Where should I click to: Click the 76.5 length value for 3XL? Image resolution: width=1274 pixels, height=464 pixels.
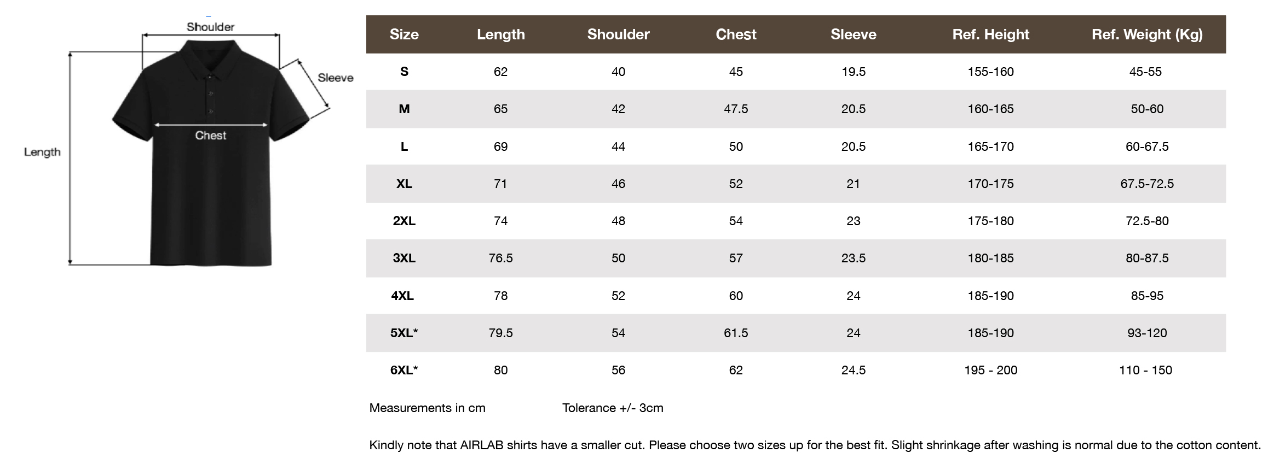tap(500, 258)
